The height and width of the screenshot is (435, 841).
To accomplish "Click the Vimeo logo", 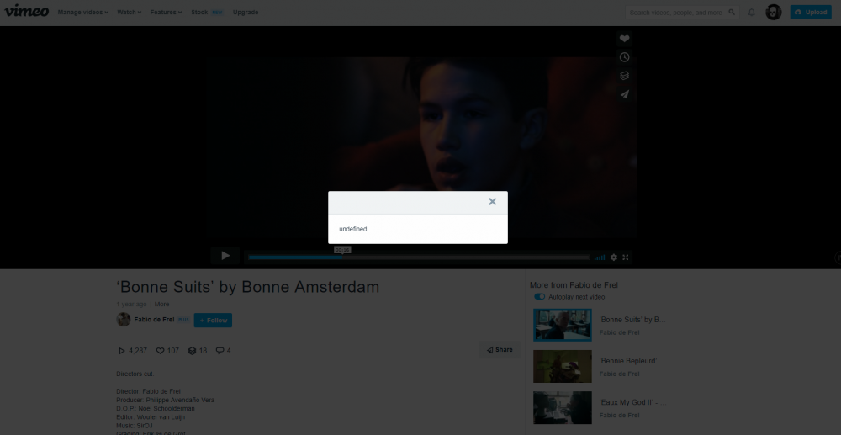I will pos(27,12).
